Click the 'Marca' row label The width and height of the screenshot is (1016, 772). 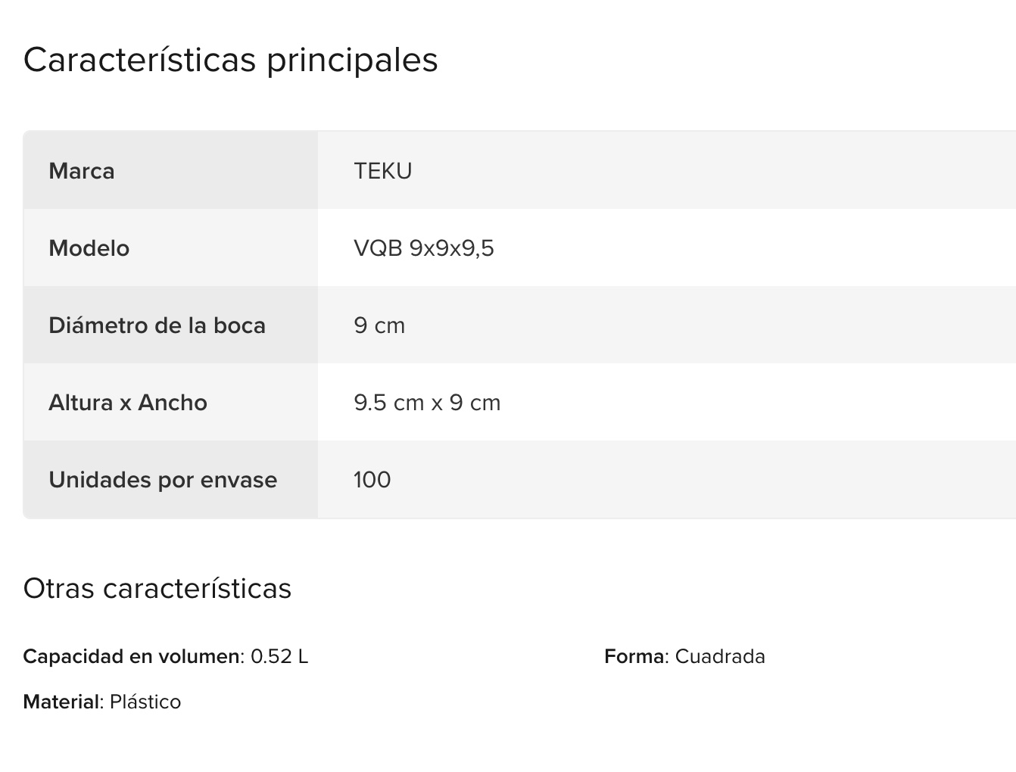(x=82, y=171)
